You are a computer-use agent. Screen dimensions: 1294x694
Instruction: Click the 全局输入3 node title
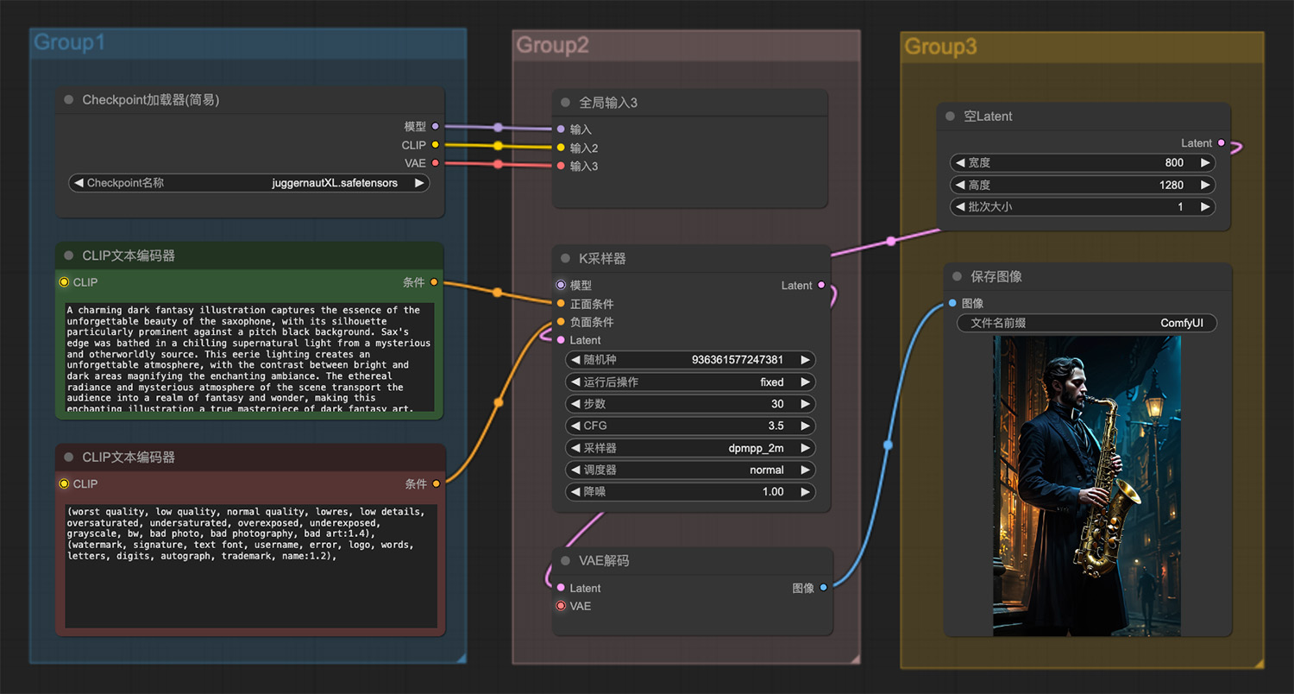(607, 103)
